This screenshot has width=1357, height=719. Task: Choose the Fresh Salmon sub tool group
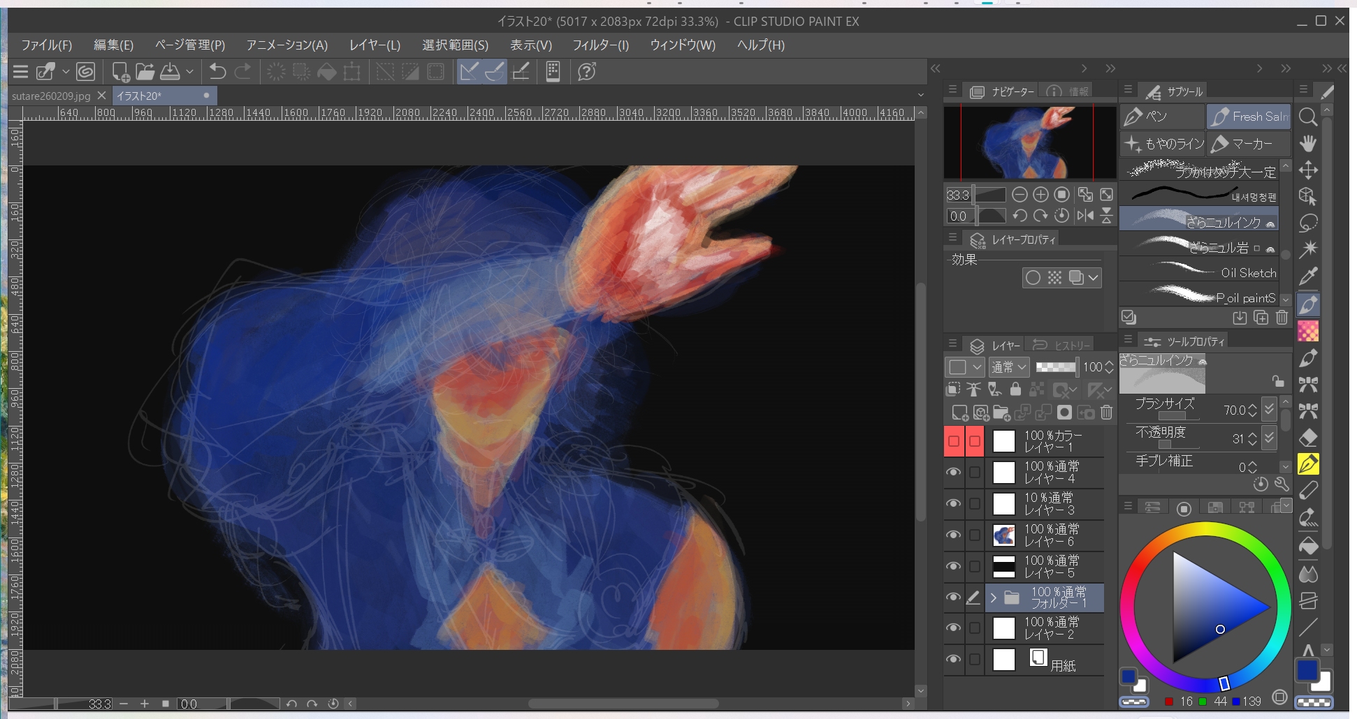(1249, 117)
